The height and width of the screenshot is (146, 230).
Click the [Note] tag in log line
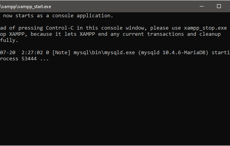click(x=61, y=53)
